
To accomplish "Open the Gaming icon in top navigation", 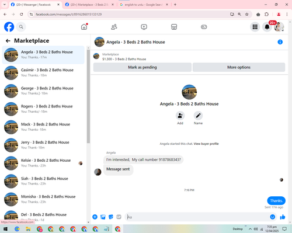I will click(204, 27).
